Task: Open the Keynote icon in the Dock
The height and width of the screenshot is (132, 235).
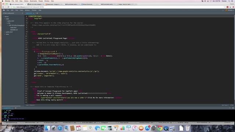Action: (129, 128)
